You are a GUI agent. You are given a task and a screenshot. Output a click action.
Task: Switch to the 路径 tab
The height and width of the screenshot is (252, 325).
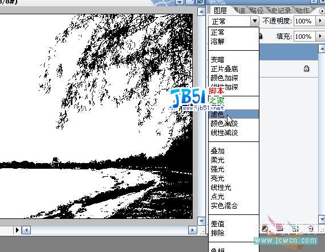point(257,10)
